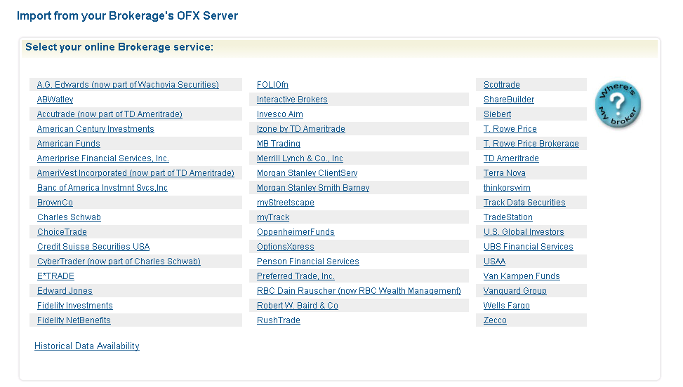The height and width of the screenshot is (387, 683).
Task: Choose Morgan Stanley Smith Barney
Action: [x=313, y=188]
